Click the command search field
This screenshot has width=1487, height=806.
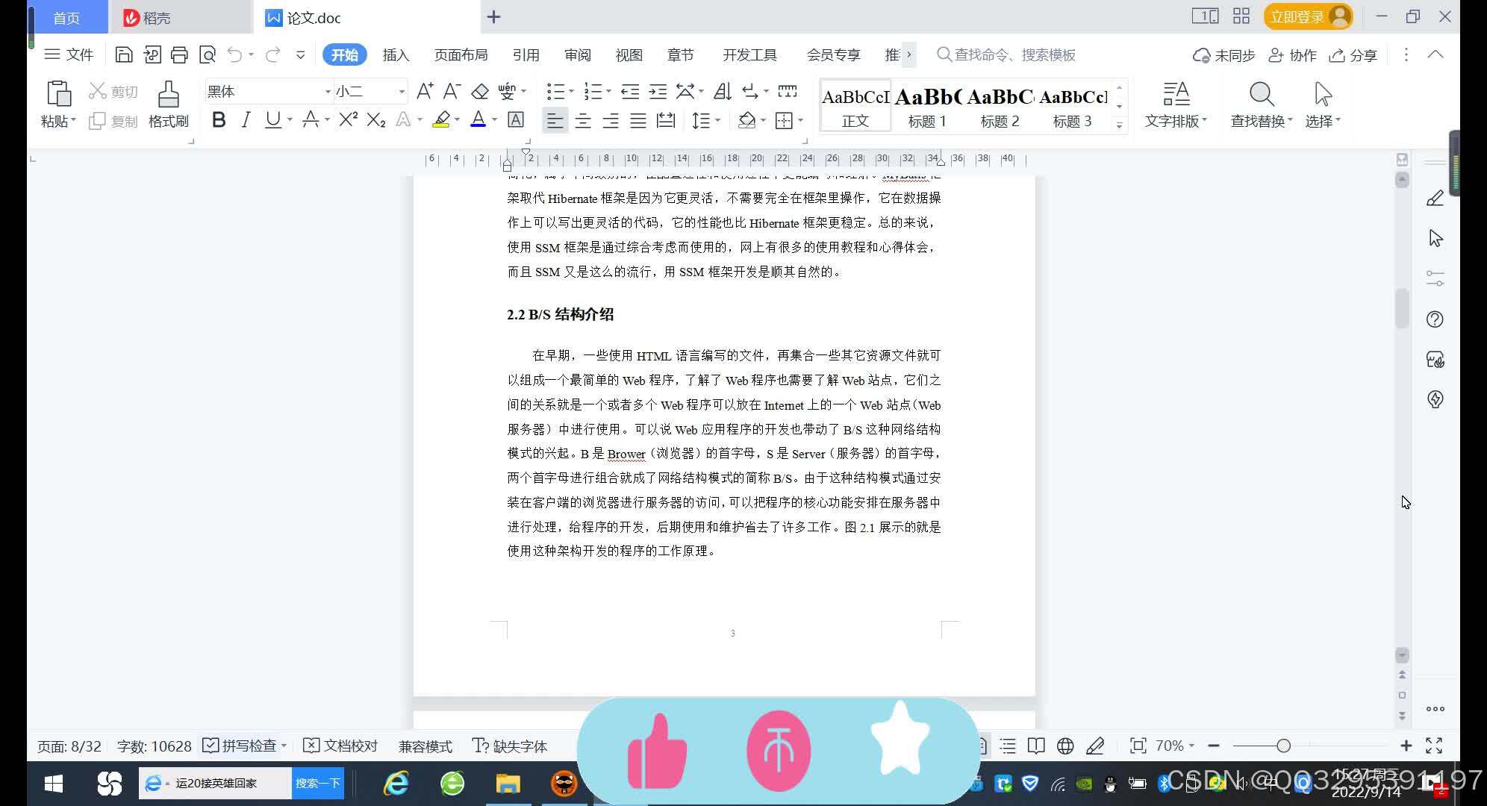click(1006, 54)
